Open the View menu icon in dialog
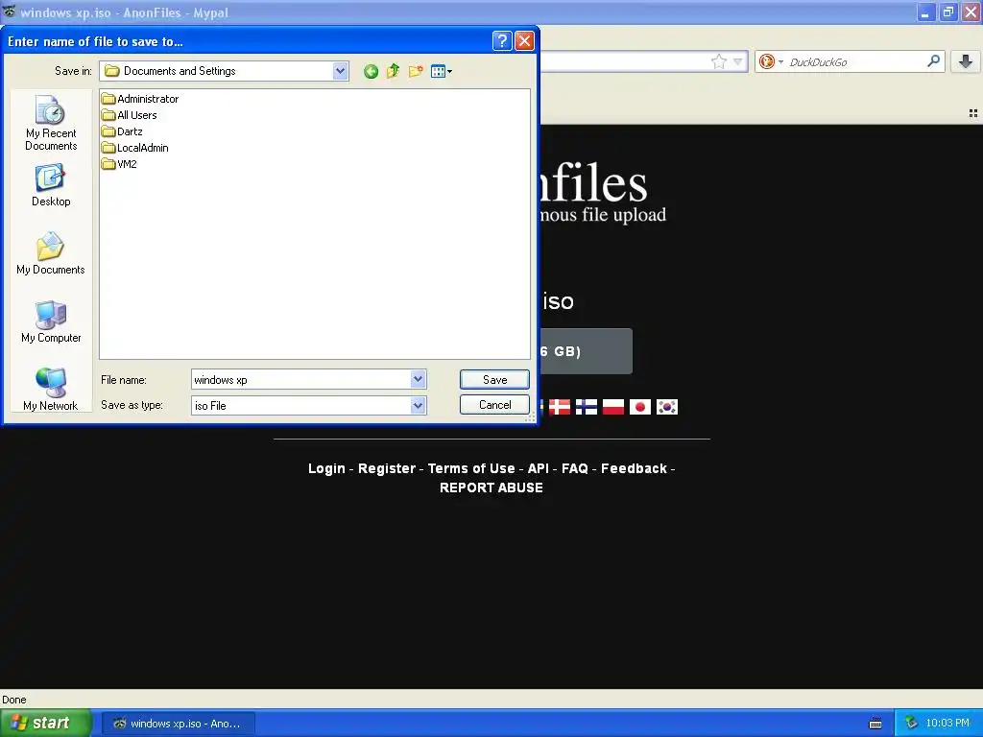Screen dimensions: 983x737 coord(442,71)
